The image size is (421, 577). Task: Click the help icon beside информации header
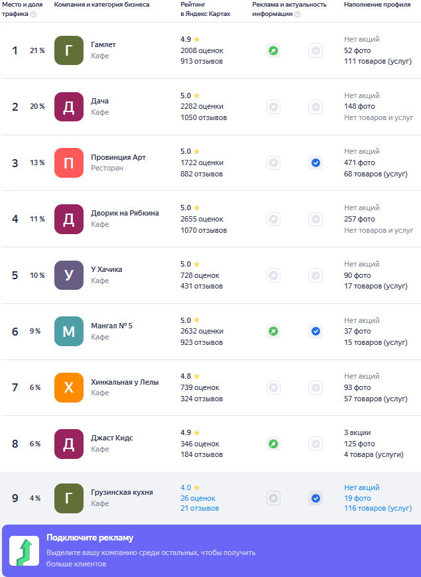[297, 14]
